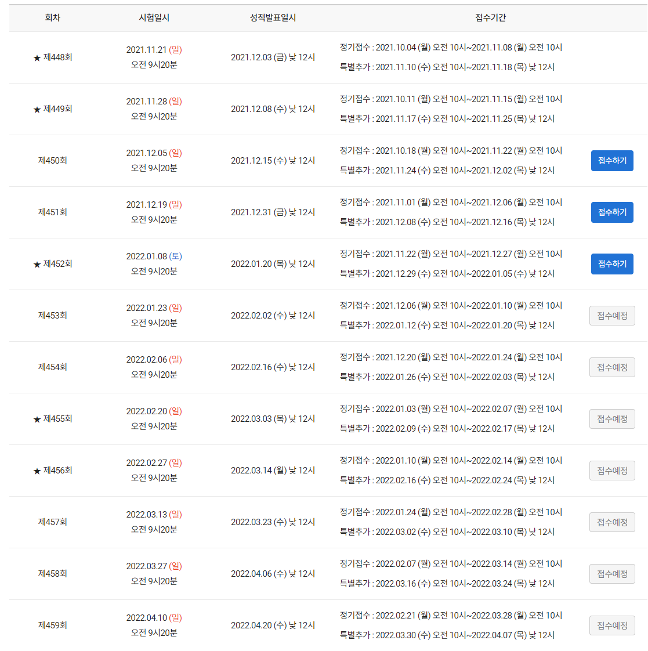Click 특별추가 line starting 2021.11.10
This screenshot has width=648, height=651.
(447, 67)
